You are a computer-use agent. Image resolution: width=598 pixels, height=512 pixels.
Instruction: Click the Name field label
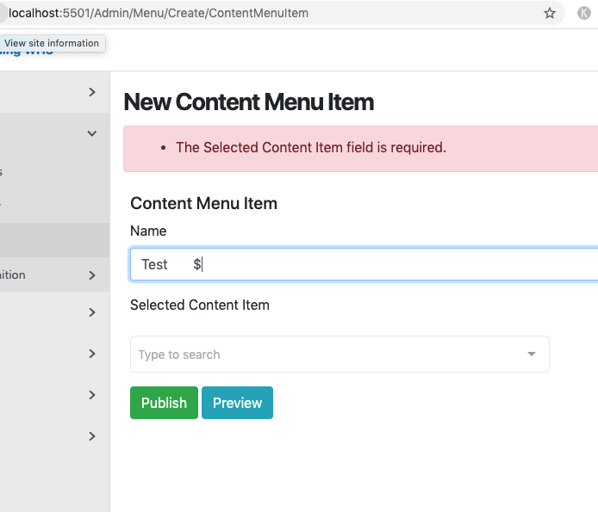coord(148,231)
